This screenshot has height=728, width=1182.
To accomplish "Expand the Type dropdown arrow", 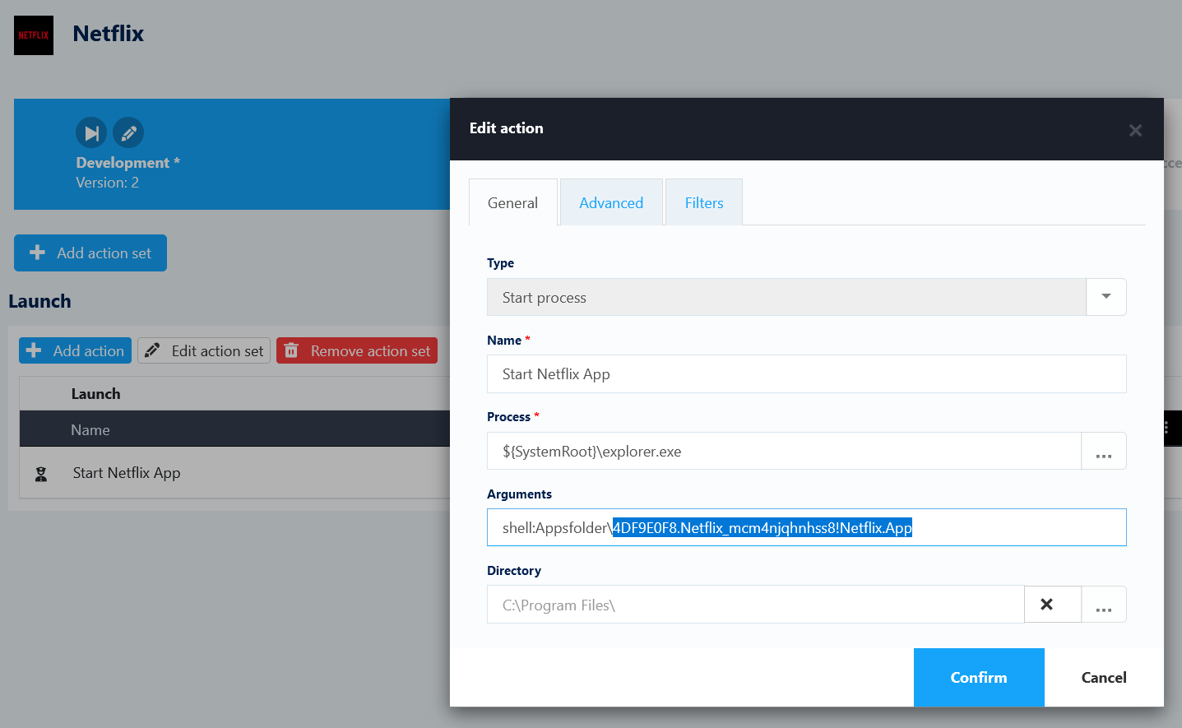I will pyautogui.click(x=1106, y=297).
